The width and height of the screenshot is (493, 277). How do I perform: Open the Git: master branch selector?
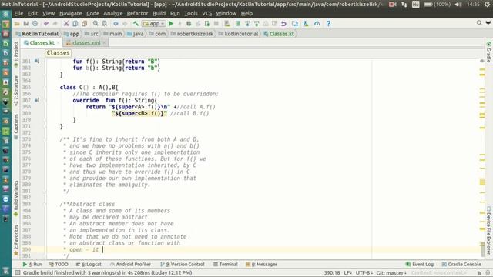(x=391, y=273)
